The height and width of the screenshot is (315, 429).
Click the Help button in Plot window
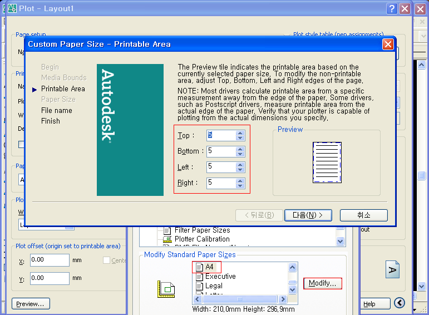374,304
